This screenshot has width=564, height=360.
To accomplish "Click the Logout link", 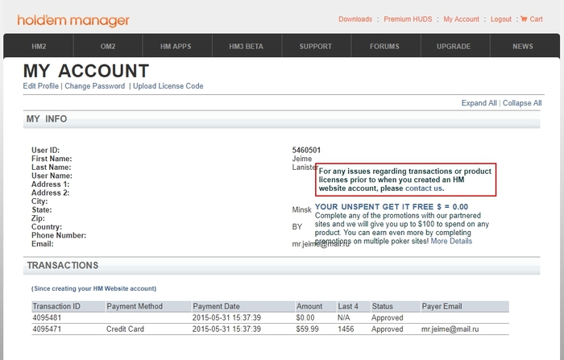I will (x=500, y=19).
